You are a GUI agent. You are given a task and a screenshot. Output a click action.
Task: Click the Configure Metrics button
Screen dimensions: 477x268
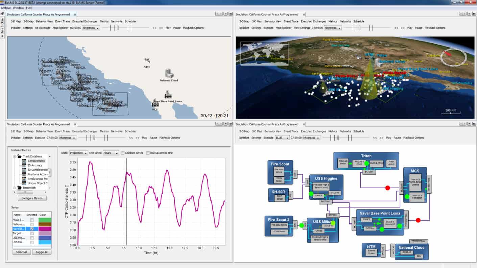32,198
